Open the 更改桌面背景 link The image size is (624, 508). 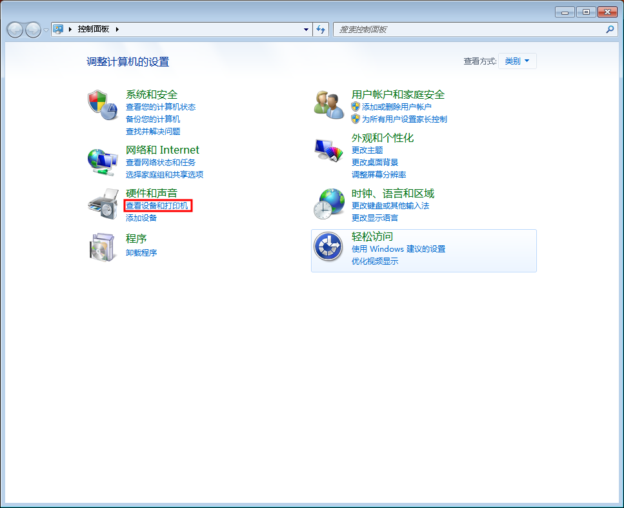(375, 163)
